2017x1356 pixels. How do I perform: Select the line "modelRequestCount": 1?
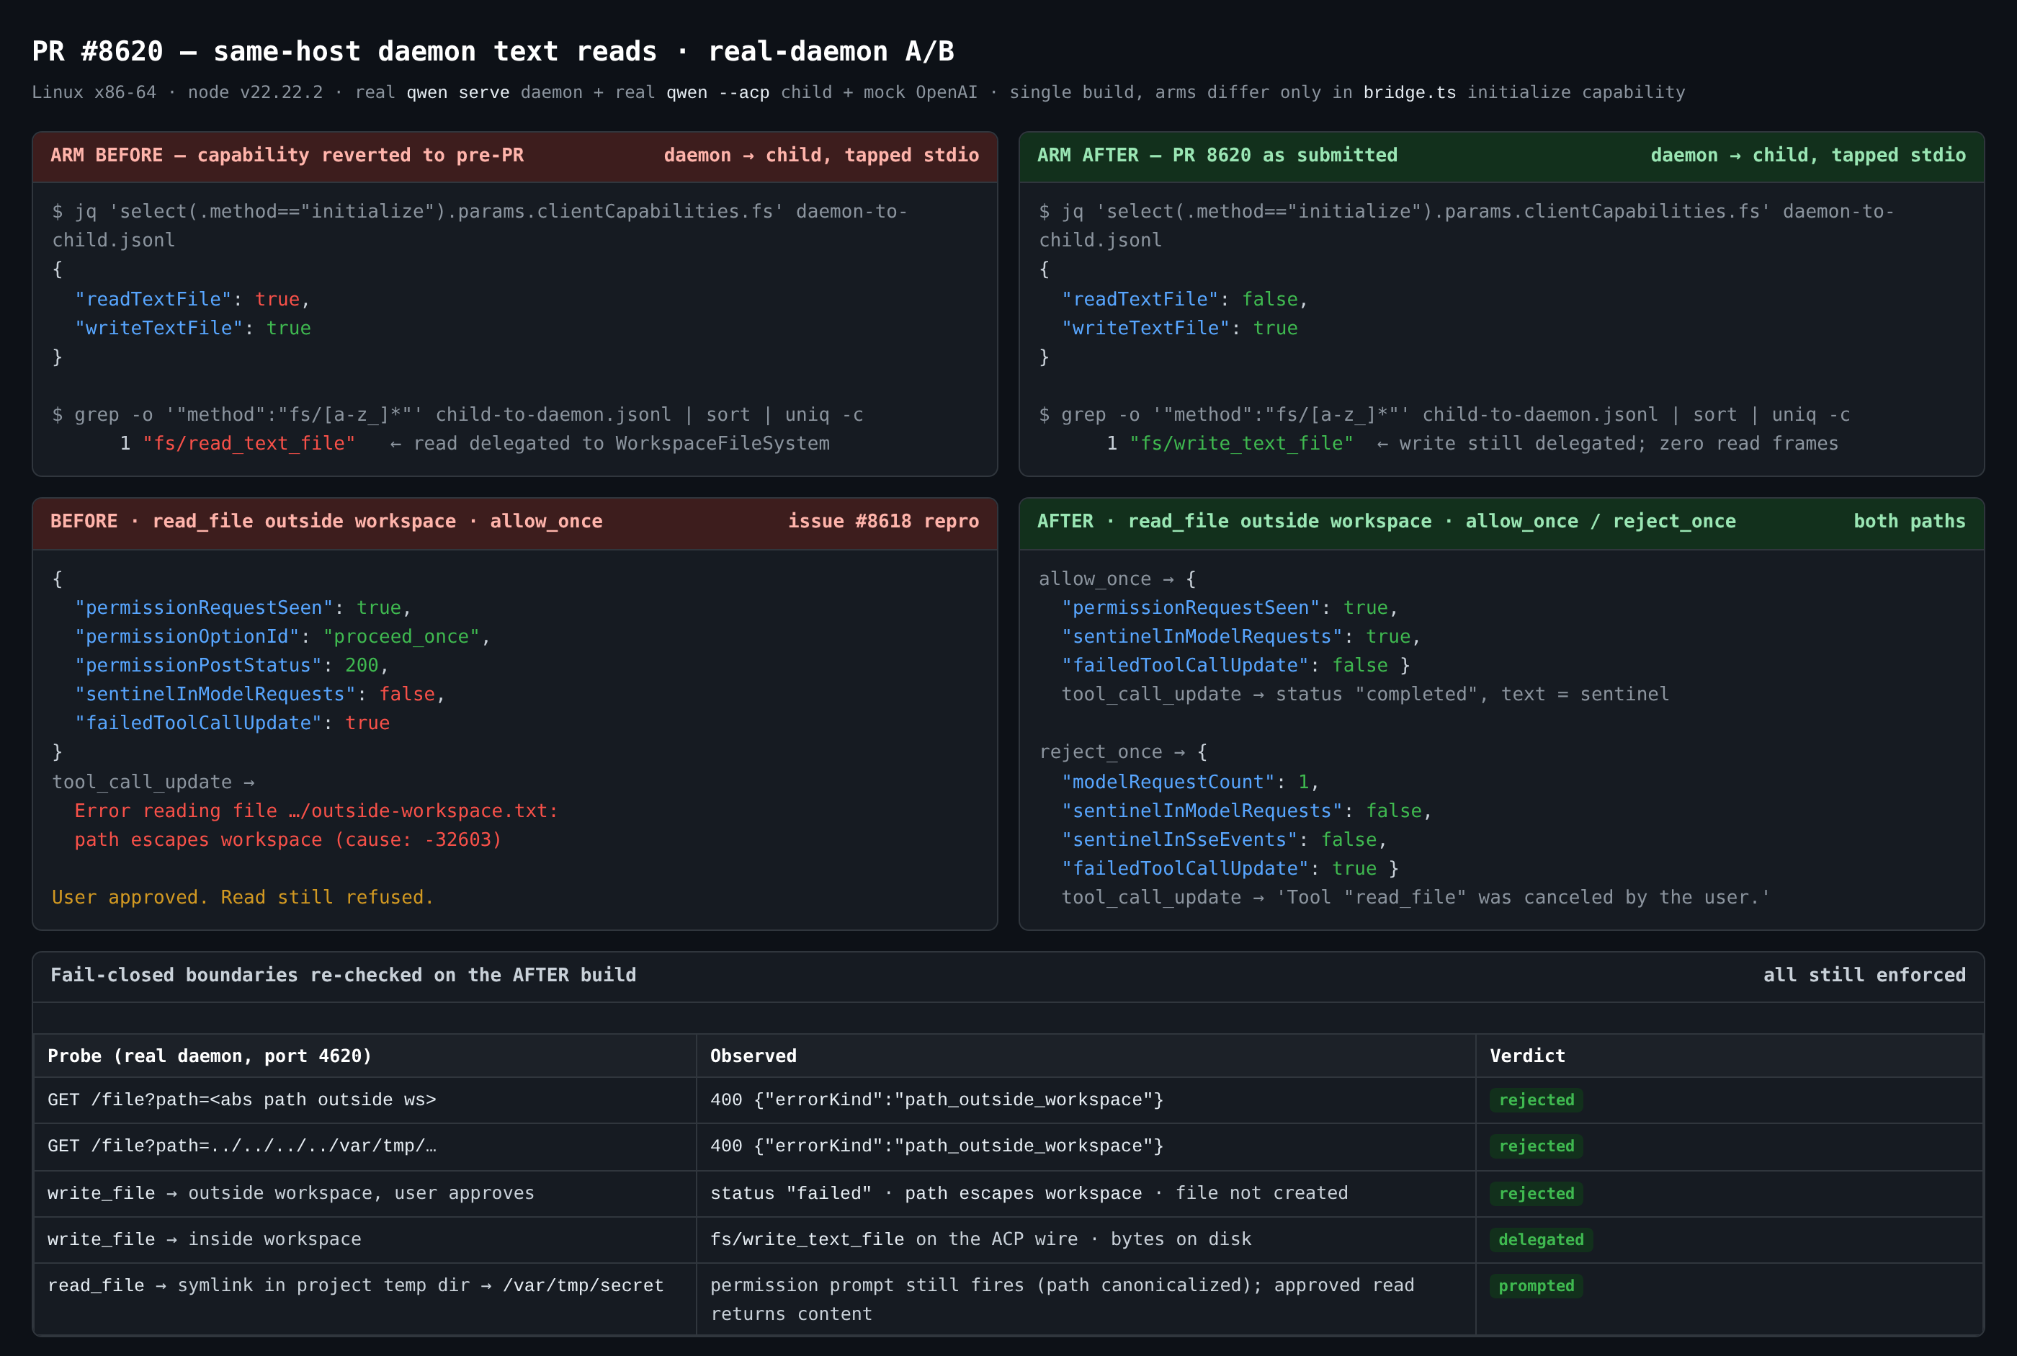tap(1189, 782)
